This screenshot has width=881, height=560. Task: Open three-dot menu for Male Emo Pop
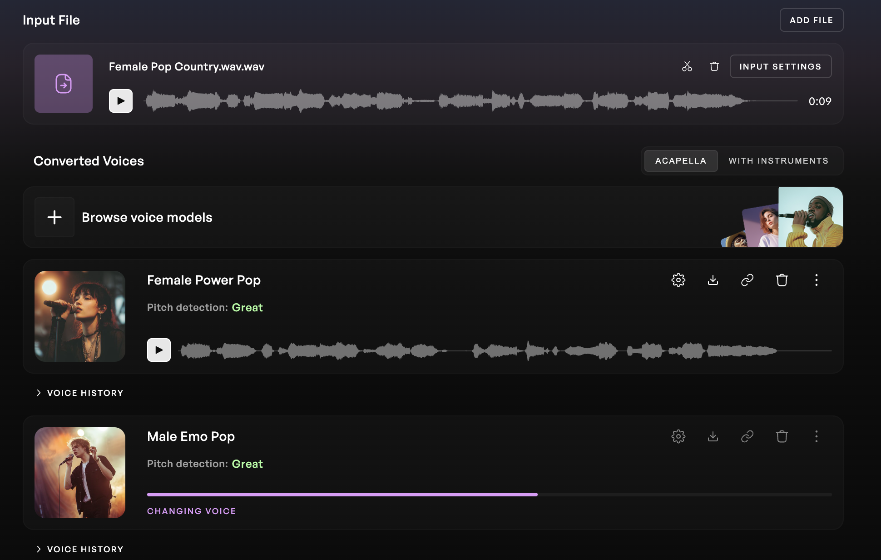coord(816,436)
